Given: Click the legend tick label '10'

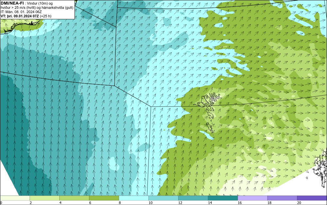Looking at the screenshot, I should [150, 203].
